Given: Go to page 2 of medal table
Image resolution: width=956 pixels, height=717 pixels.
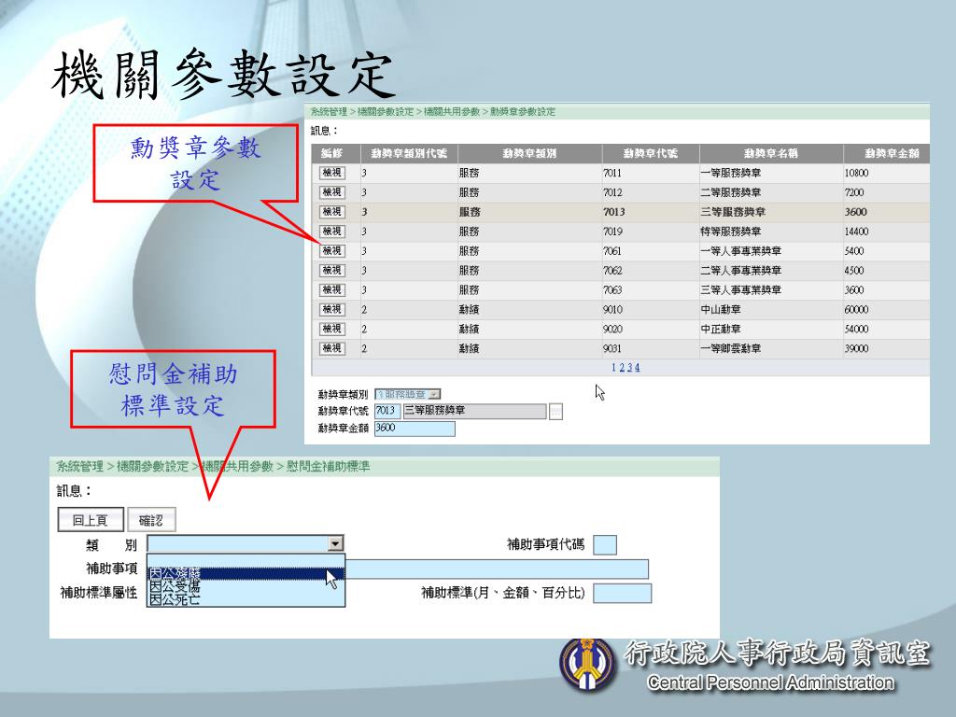Looking at the screenshot, I should tap(622, 367).
